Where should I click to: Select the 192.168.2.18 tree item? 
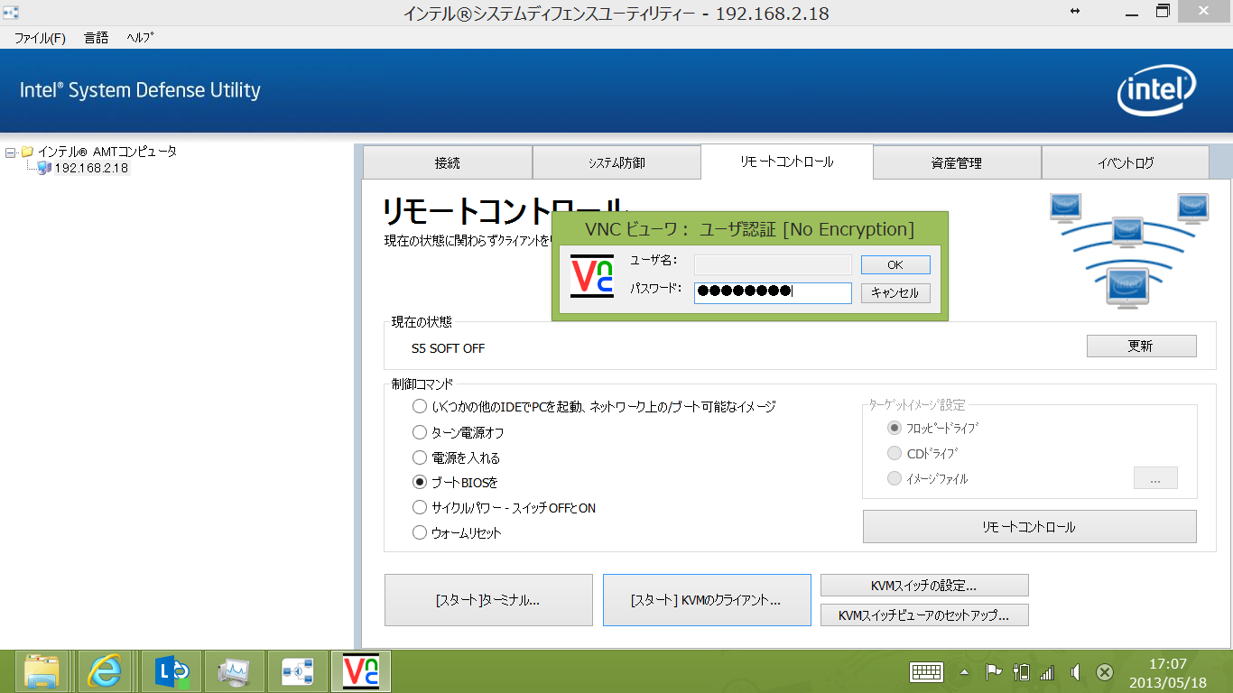tap(92, 169)
